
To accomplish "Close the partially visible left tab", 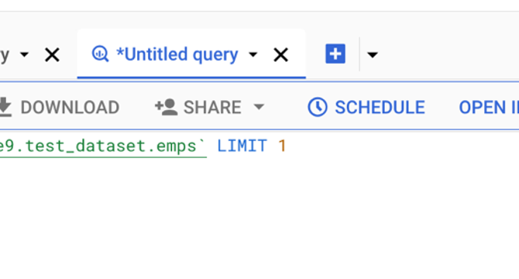I will (x=52, y=54).
